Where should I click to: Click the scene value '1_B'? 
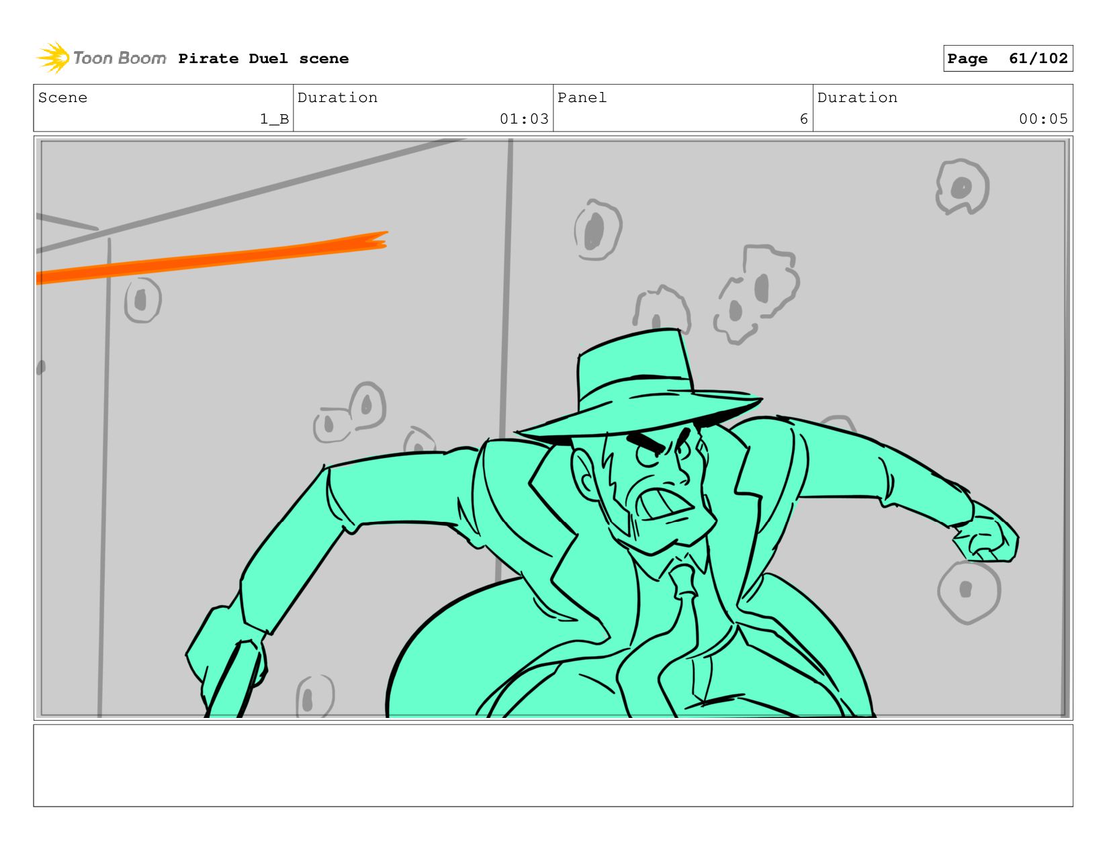point(274,120)
